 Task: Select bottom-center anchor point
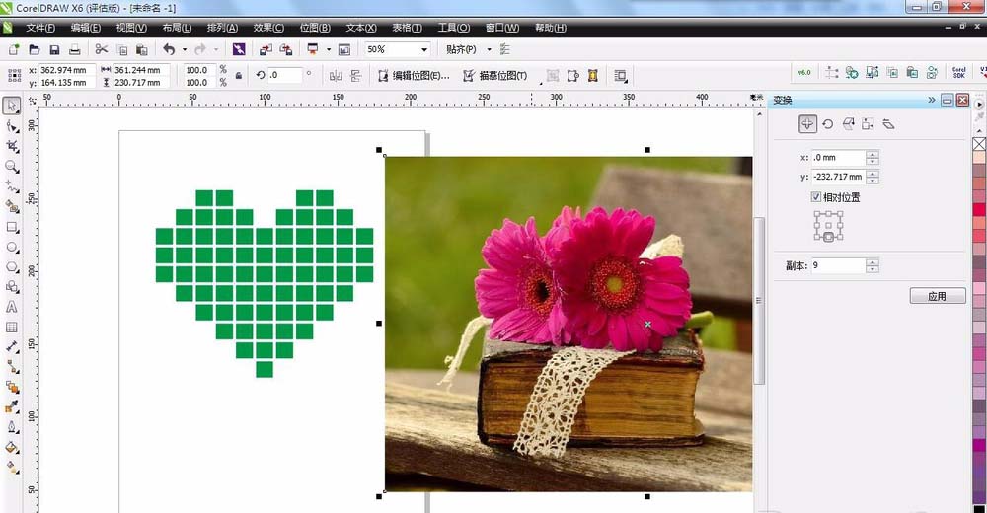tap(828, 237)
